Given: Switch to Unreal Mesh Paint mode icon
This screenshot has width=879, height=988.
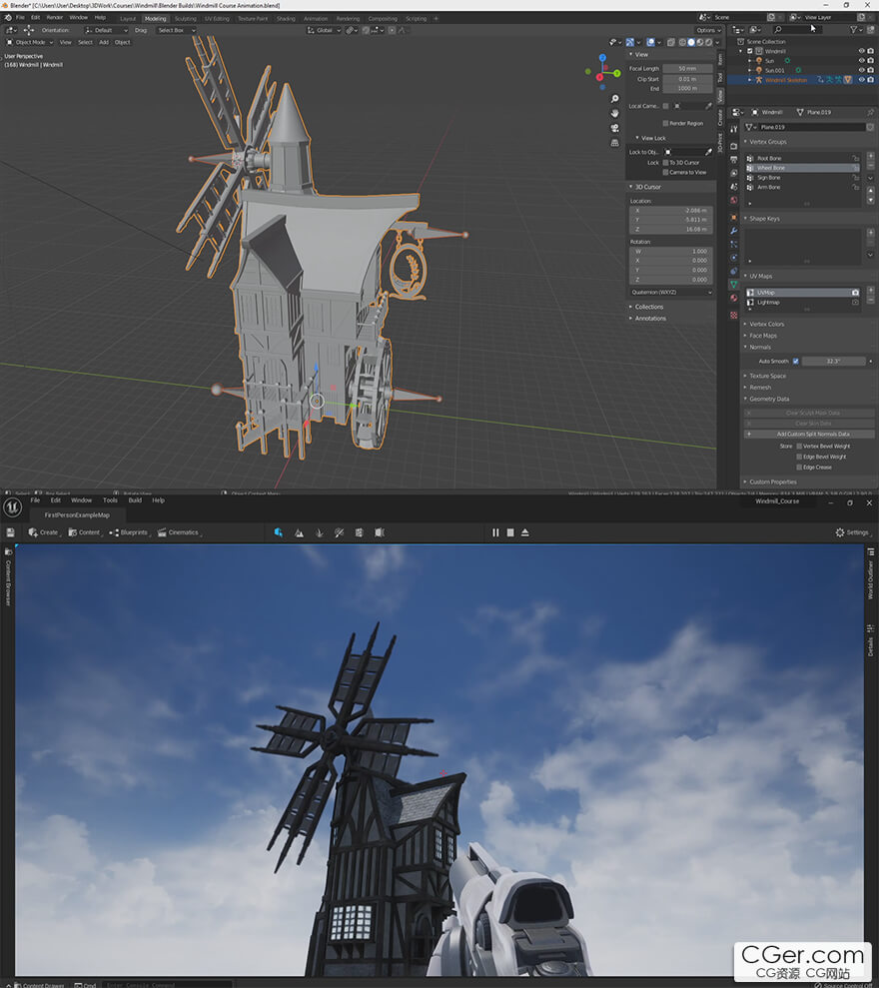Looking at the screenshot, I should [339, 532].
